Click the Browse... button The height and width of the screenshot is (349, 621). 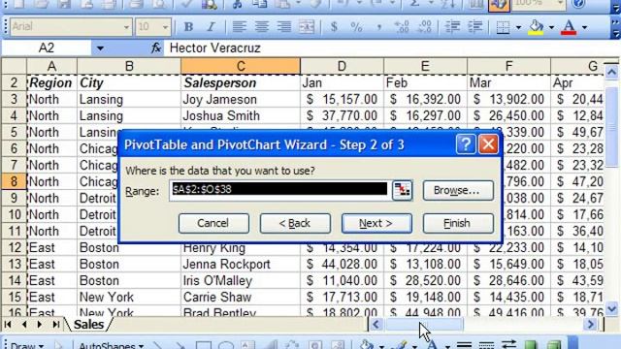(458, 190)
